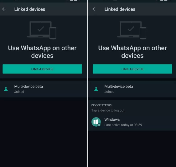
Task: Open Multi-device beta in the right screen
Action: tap(132, 89)
